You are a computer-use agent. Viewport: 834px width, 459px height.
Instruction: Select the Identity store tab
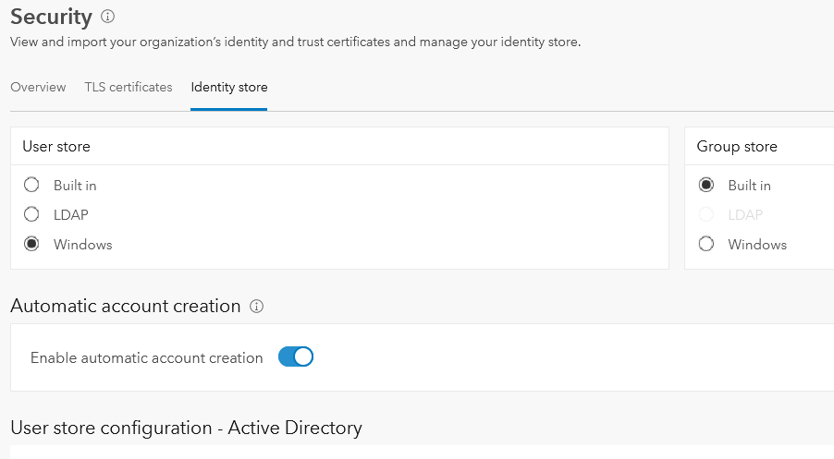pos(229,88)
